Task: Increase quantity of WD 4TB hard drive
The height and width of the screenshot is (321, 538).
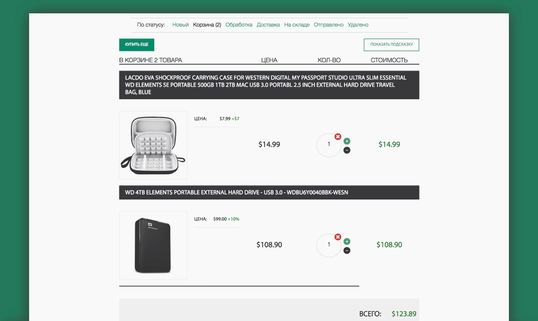Action: click(347, 241)
